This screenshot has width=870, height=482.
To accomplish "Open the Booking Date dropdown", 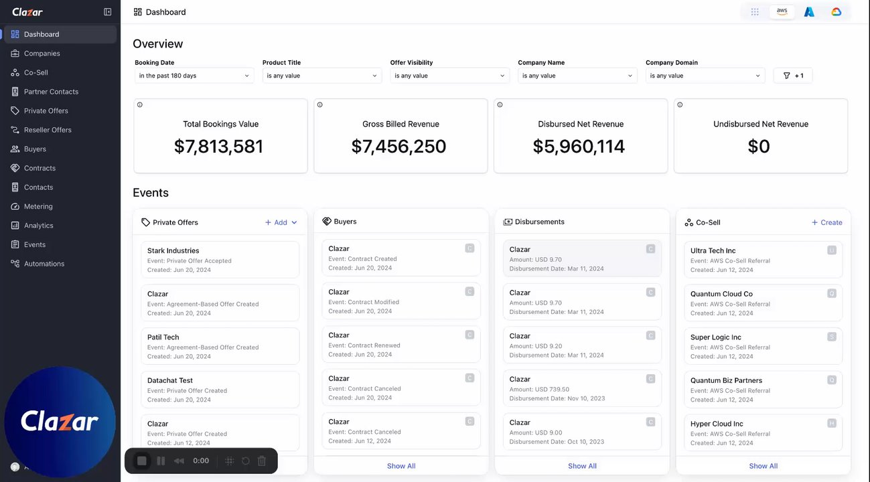I will click(194, 76).
